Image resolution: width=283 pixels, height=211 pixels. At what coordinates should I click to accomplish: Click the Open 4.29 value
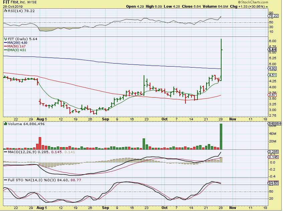coord(135,6)
